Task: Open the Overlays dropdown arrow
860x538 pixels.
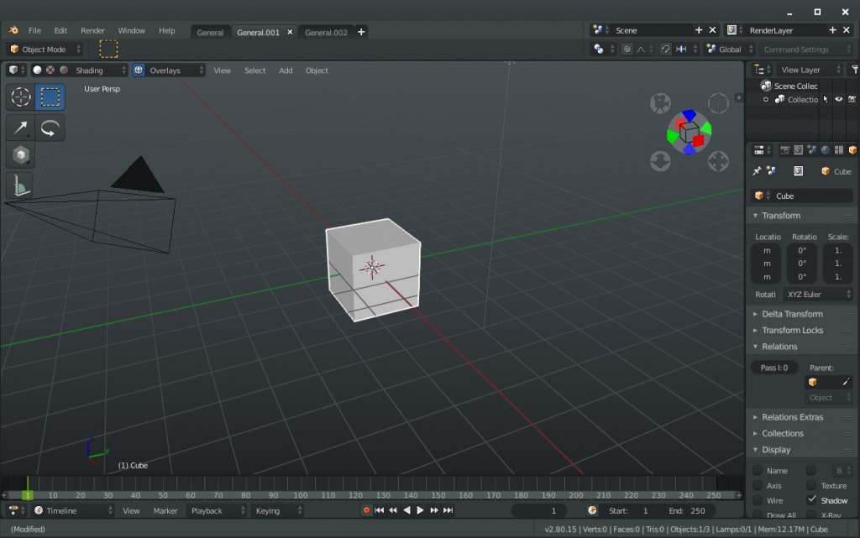Action: pyautogui.click(x=202, y=70)
